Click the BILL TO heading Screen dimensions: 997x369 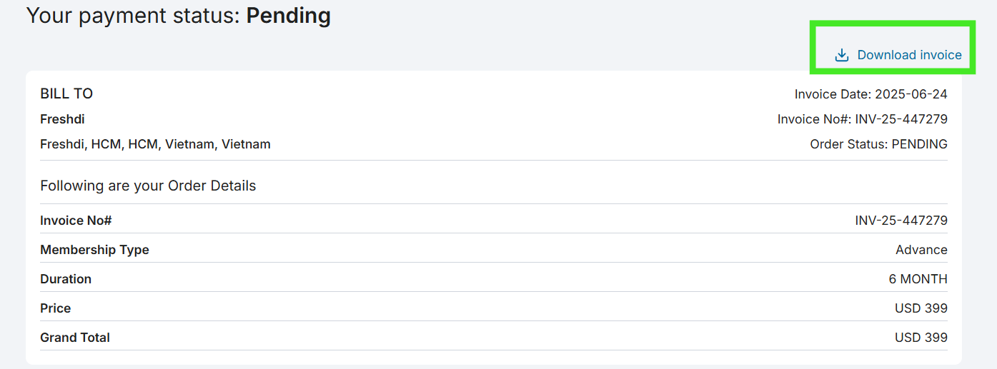66,93
